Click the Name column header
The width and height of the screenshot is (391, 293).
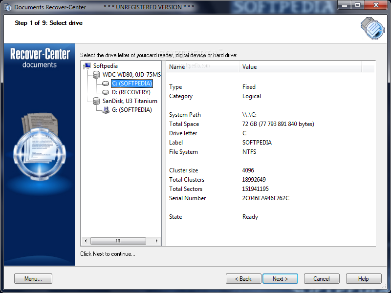pyautogui.click(x=202, y=67)
